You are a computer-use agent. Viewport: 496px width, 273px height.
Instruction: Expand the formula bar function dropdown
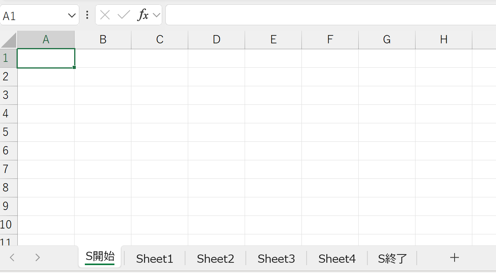coord(157,15)
